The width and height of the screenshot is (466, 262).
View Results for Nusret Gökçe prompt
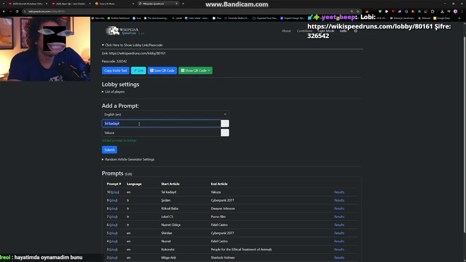[x=339, y=225]
